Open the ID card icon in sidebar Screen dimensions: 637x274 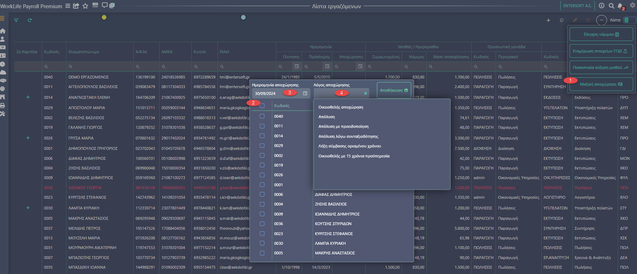coord(3,56)
